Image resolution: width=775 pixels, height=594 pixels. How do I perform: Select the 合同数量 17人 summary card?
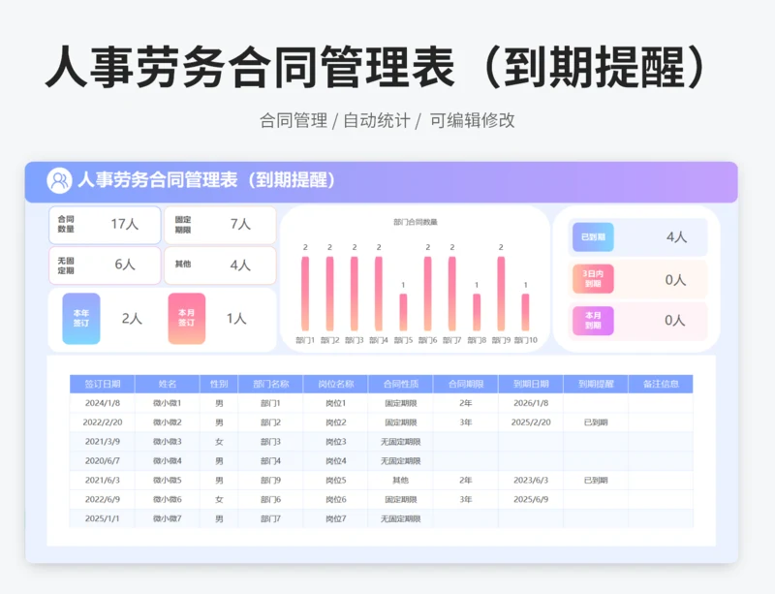[105, 225]
